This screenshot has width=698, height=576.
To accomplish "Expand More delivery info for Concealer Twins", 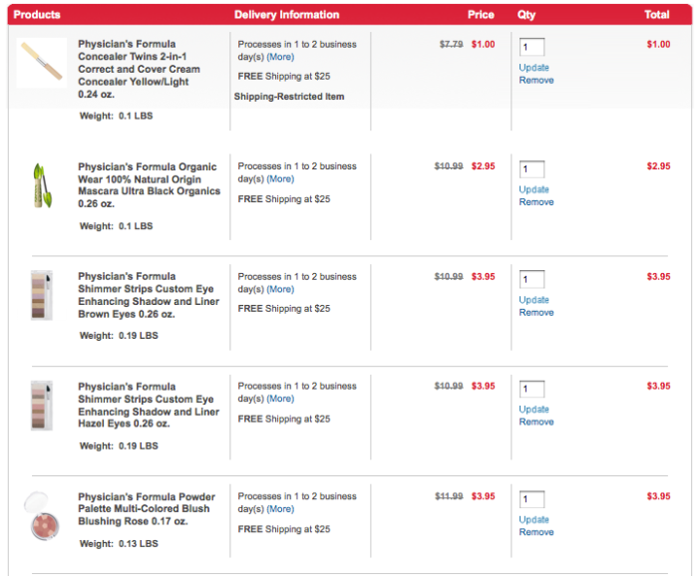I will click(280, 57).
